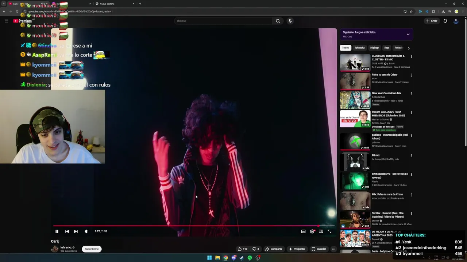This screenshot has width=467, height=262.
Task: Select the Rap filter chip
Action: [387, 48]
